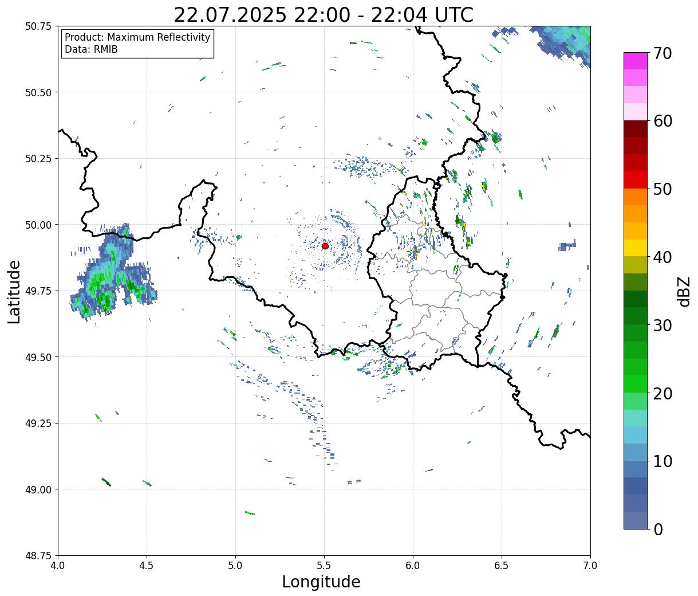
Task: Click the colorbar tick label 30
Action: coord(662,326)
